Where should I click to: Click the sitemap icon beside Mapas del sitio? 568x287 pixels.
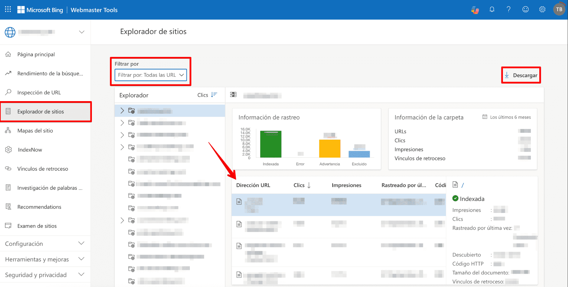coord(8,131)
